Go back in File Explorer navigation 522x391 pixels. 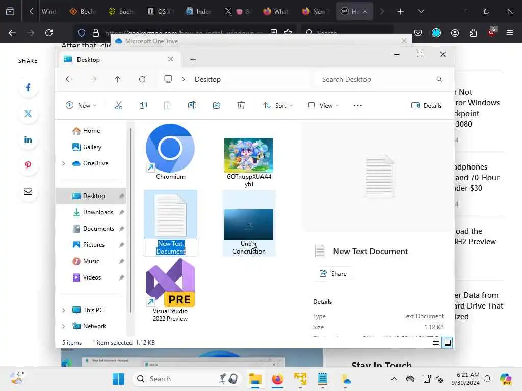point(69,79)
